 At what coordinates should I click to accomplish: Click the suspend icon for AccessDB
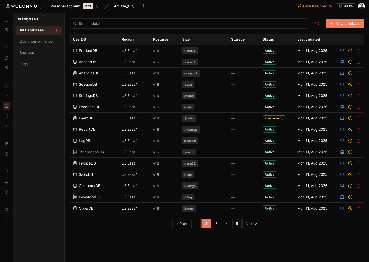(350, 62)
